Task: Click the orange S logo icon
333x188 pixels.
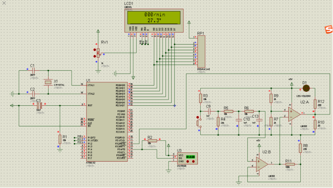Action: point(329,29)
